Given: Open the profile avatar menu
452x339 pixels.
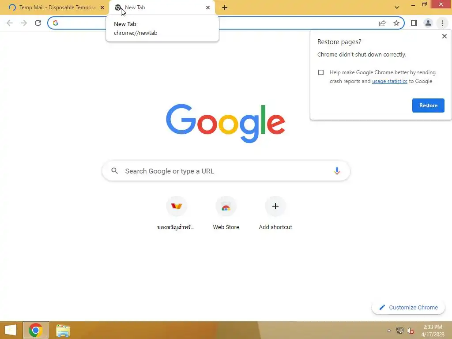Looking at the screenshot, I should click(428, 23).
